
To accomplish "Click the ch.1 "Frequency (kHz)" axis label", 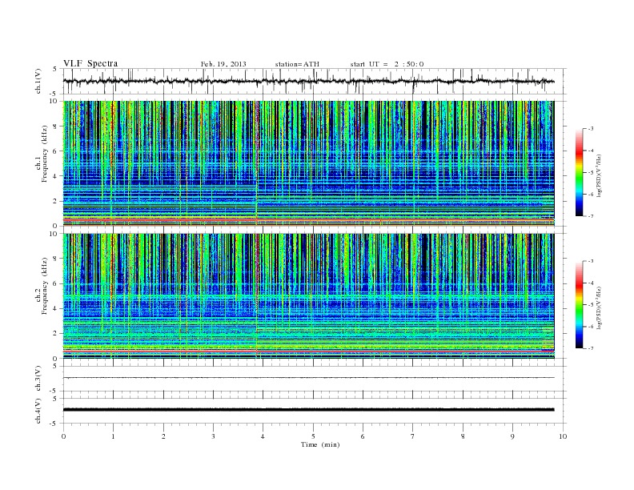I will point(45,154).
